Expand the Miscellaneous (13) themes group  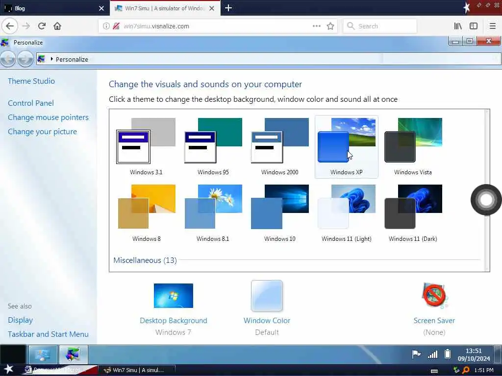point(145,260)
